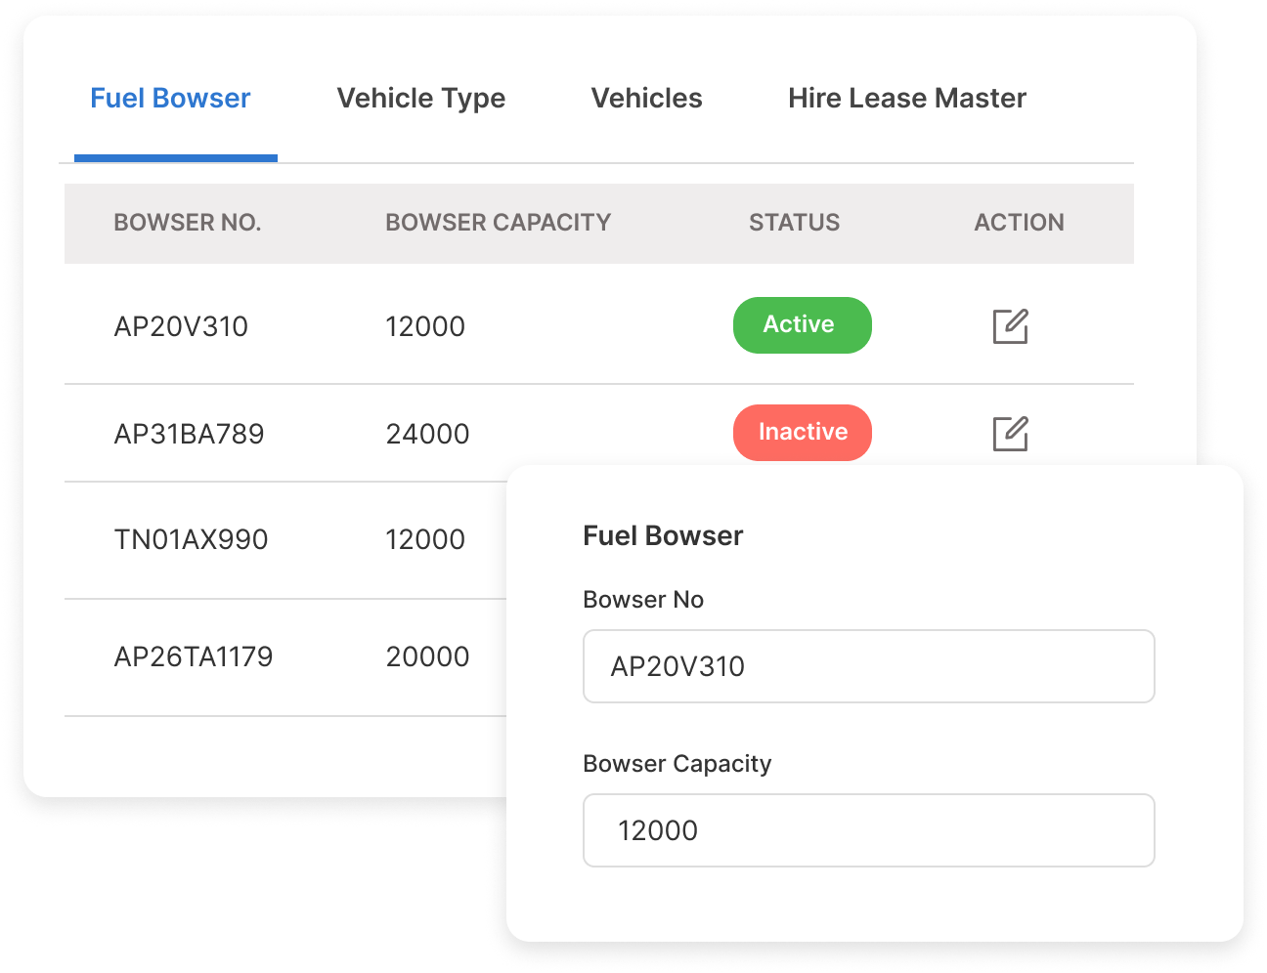Viewport: 1267px width, 973px height.
Task: Click the 20000 capacity cell
Action: tap(427, 656)
